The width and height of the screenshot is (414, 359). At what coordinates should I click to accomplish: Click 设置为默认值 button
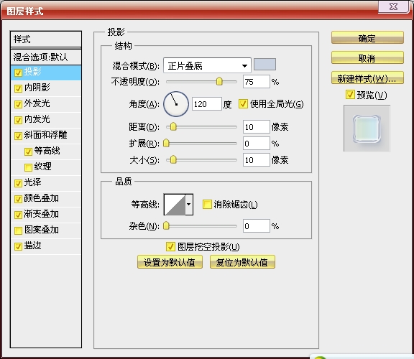tap(170, 262)
